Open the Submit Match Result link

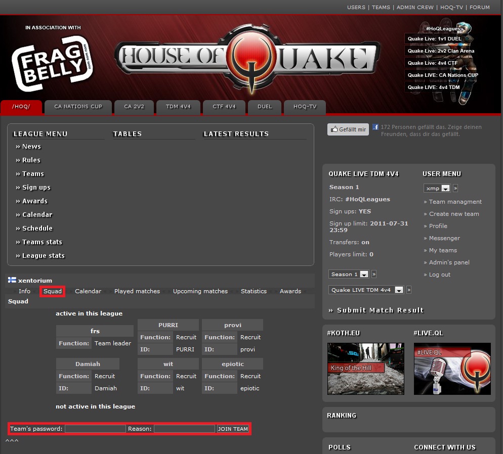click(376, 310)
